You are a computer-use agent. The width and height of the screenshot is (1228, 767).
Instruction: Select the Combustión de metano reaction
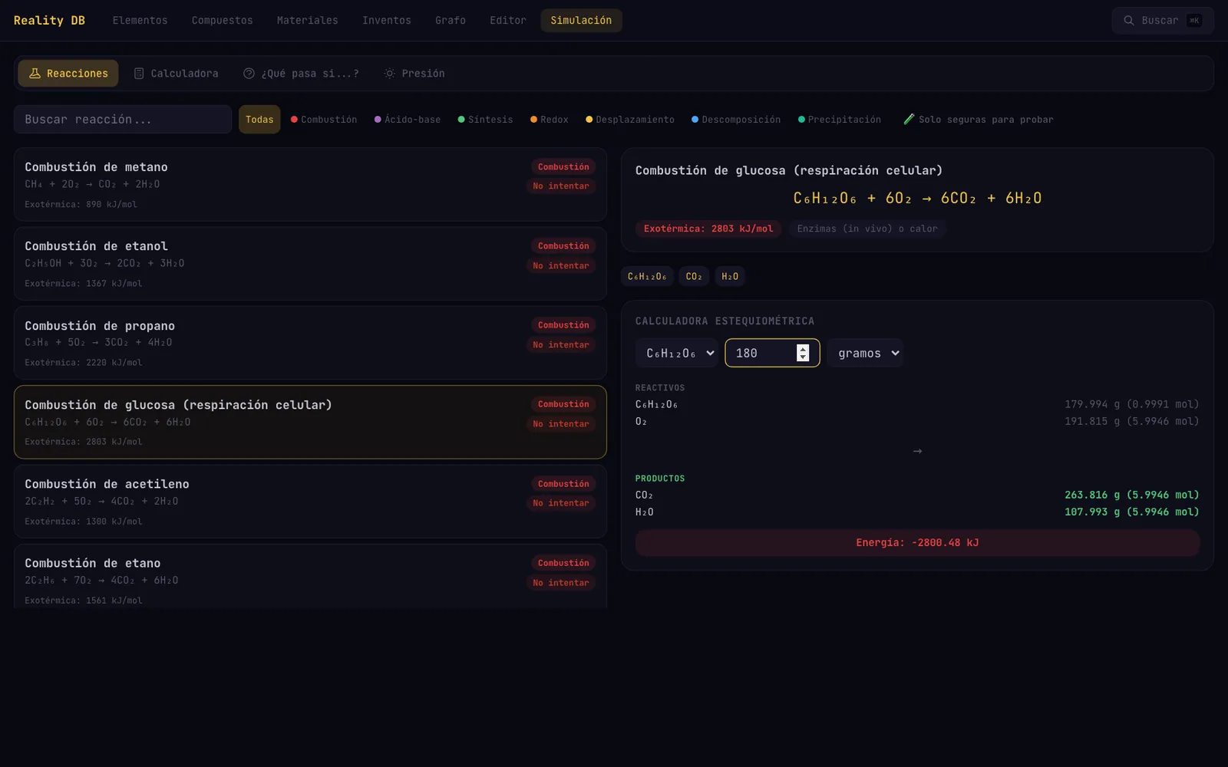[x=310, y=185]
